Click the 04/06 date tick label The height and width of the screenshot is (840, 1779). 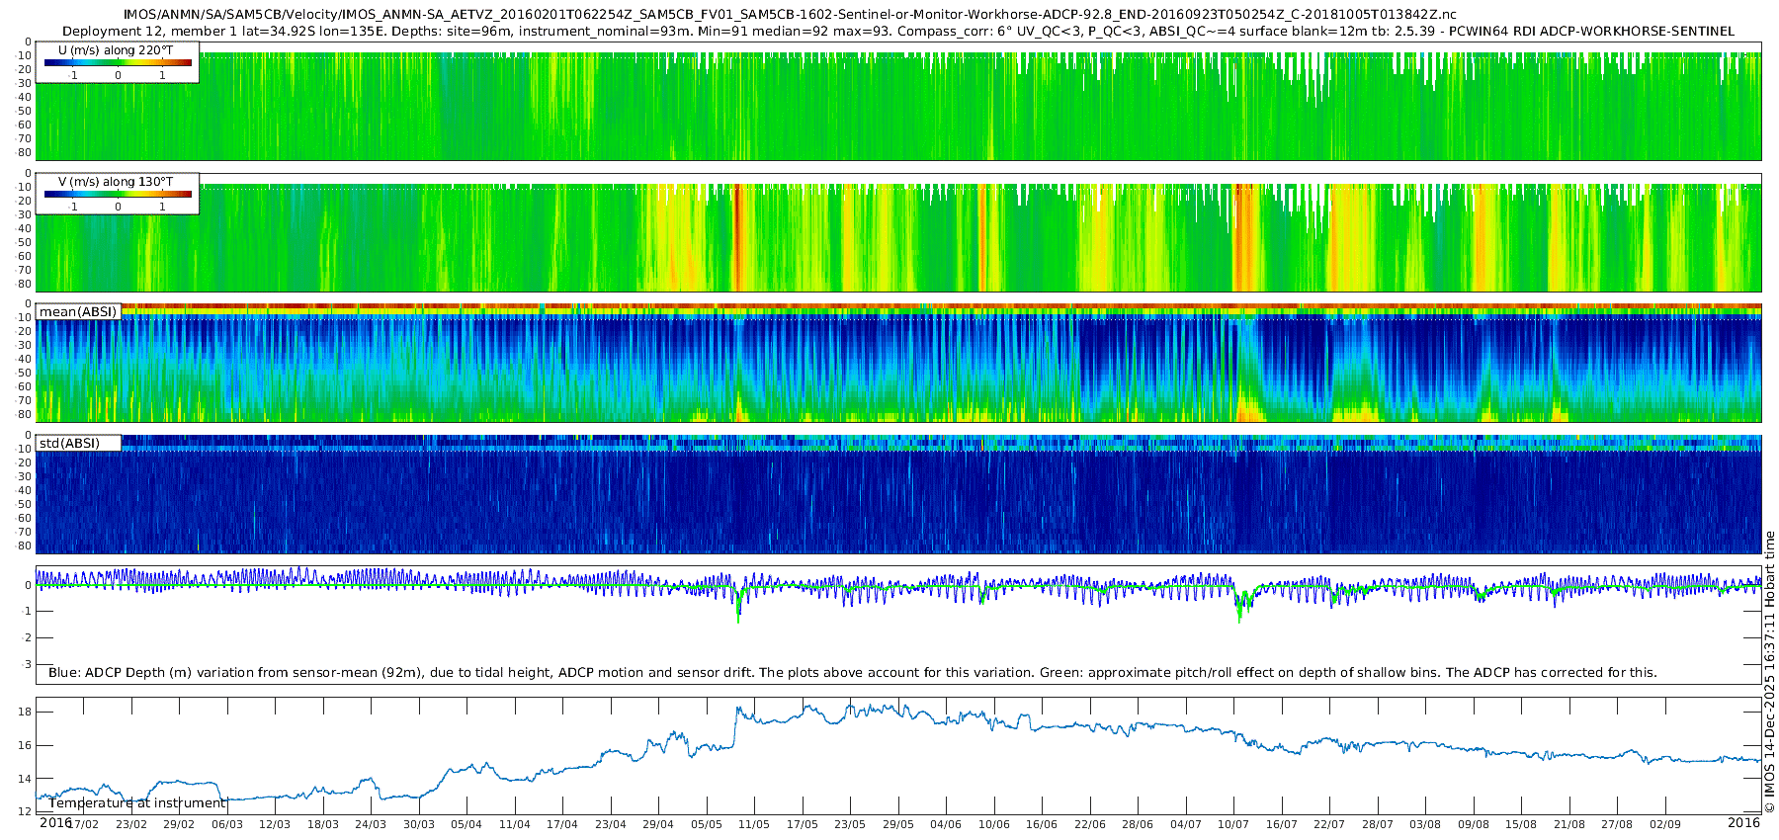pyautogui.click(x=945, y=824)
